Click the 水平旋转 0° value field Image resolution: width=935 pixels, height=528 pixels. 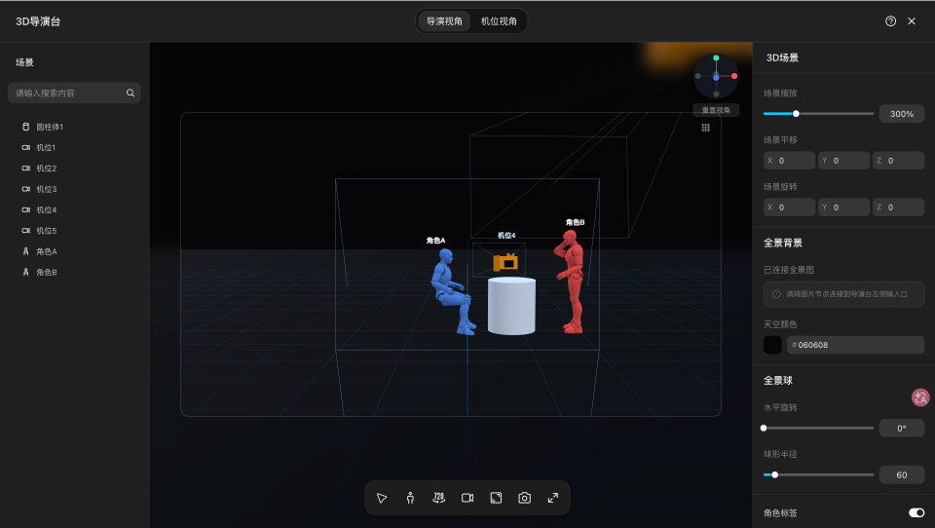pos(902,428)
